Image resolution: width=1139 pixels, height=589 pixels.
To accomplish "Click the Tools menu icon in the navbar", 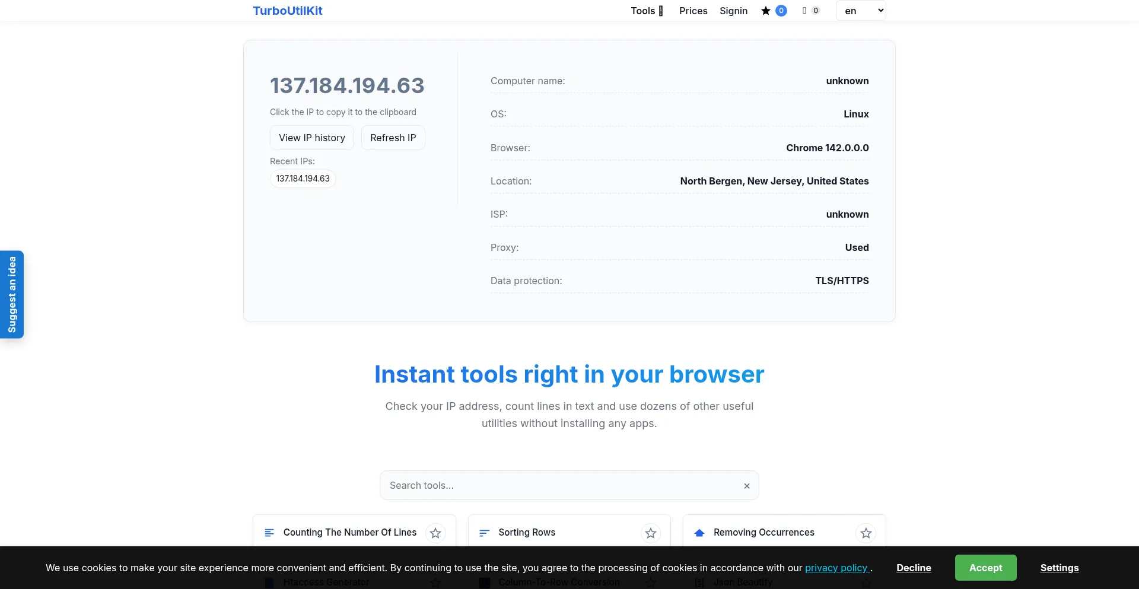I will tap(660, 10).
